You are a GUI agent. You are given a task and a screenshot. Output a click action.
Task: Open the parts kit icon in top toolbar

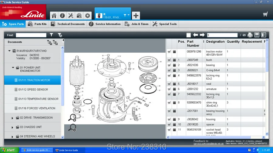[x=79, y=16]
